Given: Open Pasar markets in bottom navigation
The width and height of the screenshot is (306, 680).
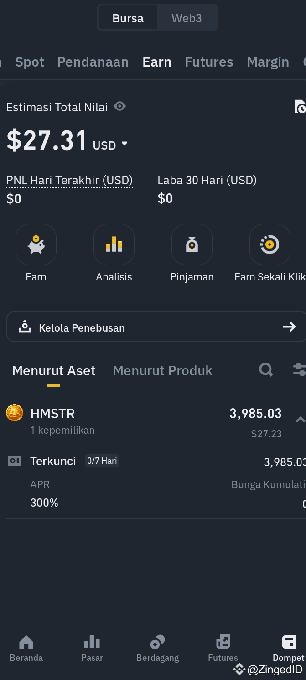Looking at the screenshot, I should (x=92, y=648).
